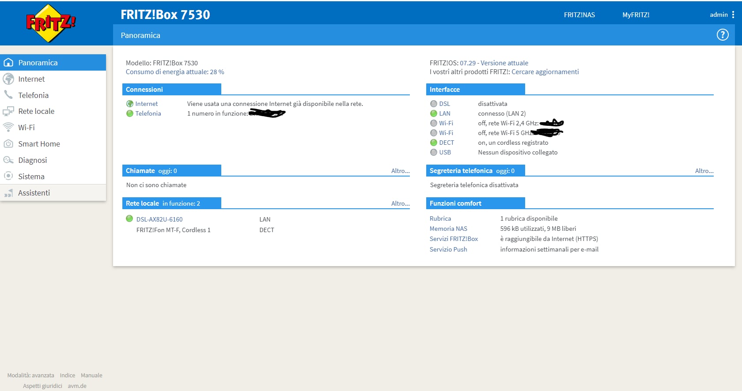
Task: Open Rubrica under Funzioni comfort
Action: point(440,218)
